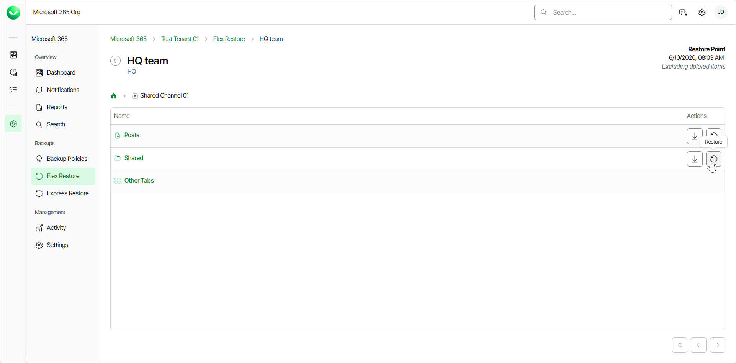Open the dashboard grid icon in left rail

(x=13, y=55)
